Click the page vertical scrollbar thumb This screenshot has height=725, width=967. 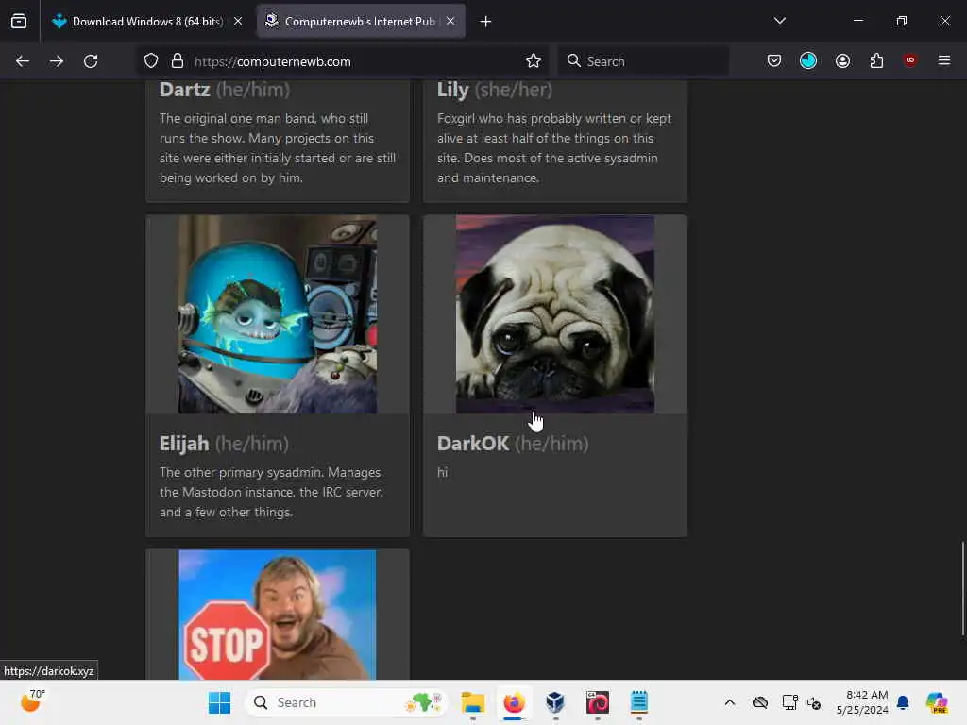962,589
